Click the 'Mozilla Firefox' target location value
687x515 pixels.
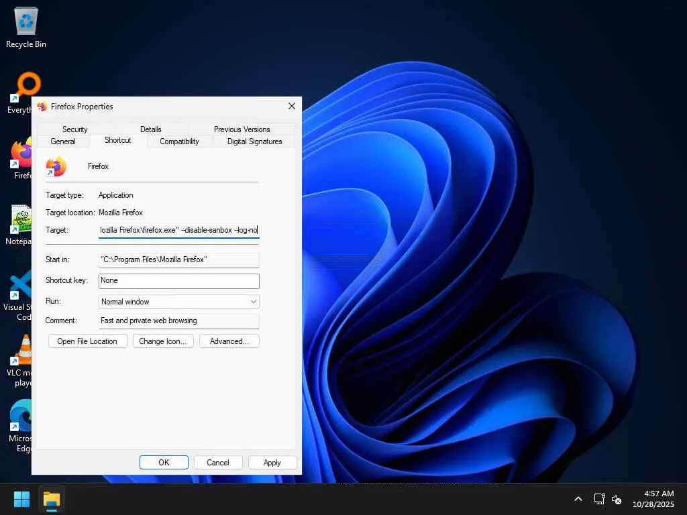(121, 213)
